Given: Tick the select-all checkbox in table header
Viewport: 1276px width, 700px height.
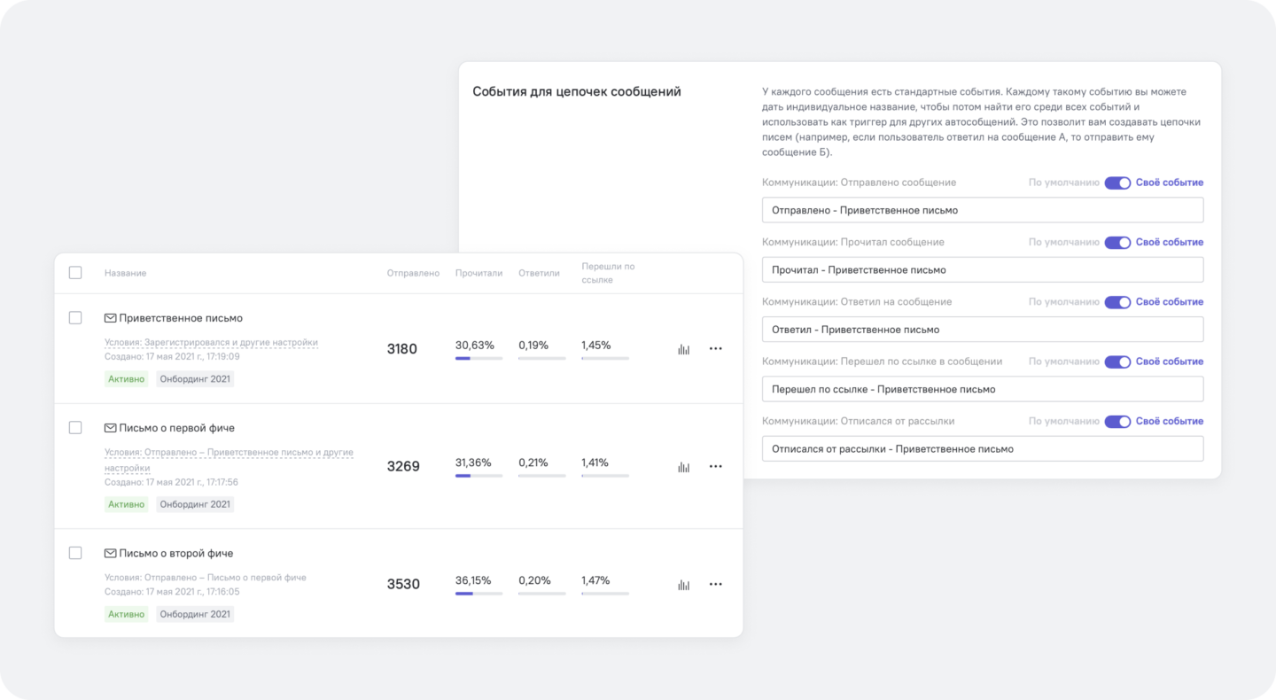Looking at the screenshot, I should 75,273.
